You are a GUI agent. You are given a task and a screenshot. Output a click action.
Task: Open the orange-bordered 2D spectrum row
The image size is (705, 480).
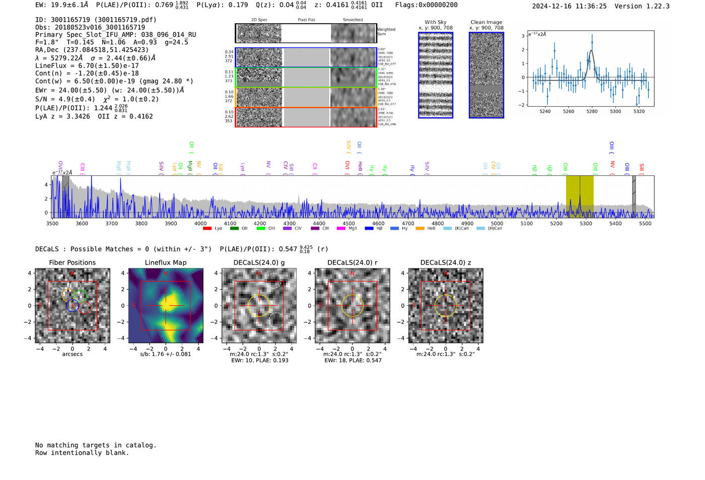306,97
